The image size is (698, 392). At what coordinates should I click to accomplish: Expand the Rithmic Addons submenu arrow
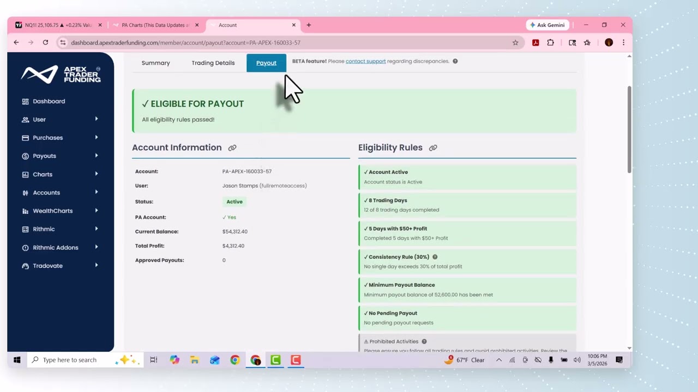97,247
